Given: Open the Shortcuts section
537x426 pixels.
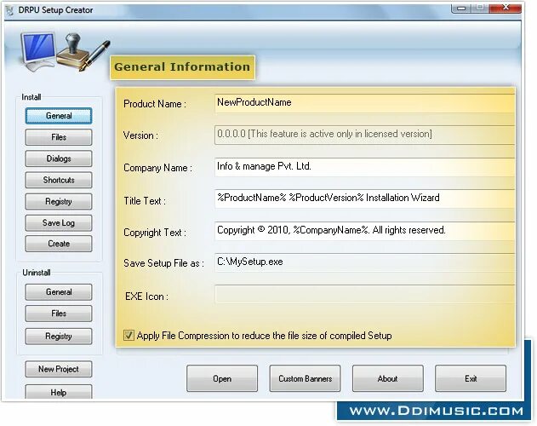Looking at the screenshot, I should [59, 180].
